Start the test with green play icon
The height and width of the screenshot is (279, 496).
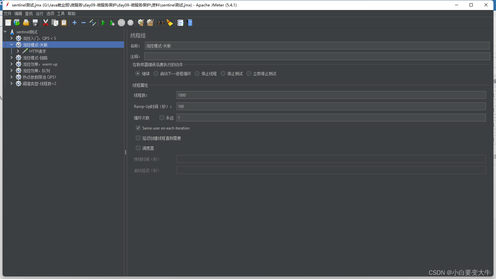click(103, 23)
